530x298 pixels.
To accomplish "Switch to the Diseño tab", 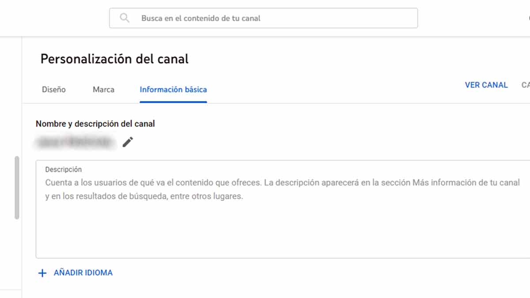I will pyautogui.click(x=54, y=90).
